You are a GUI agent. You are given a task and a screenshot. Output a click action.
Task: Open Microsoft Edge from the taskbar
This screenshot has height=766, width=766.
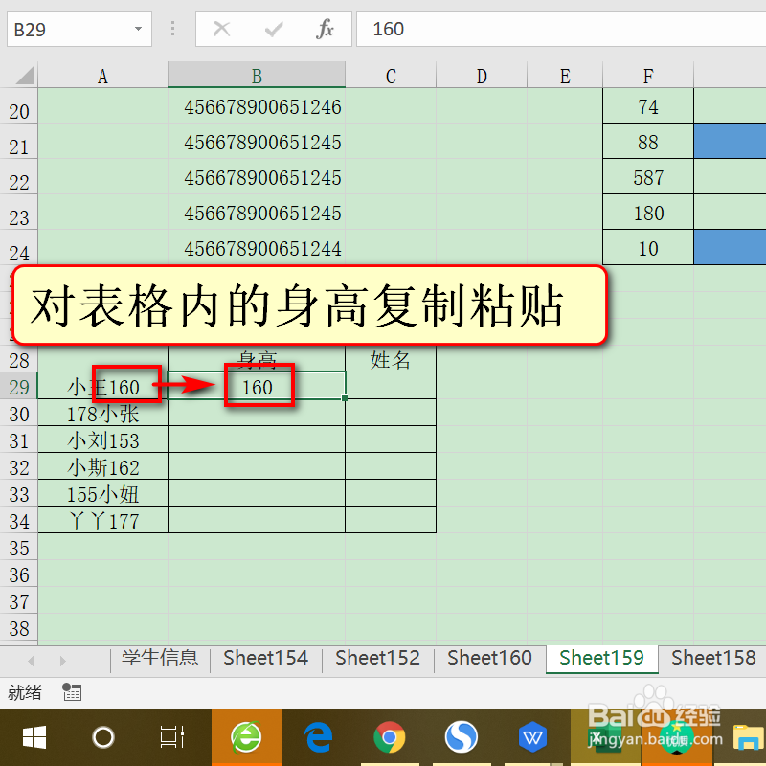click(x=318, y=737)
